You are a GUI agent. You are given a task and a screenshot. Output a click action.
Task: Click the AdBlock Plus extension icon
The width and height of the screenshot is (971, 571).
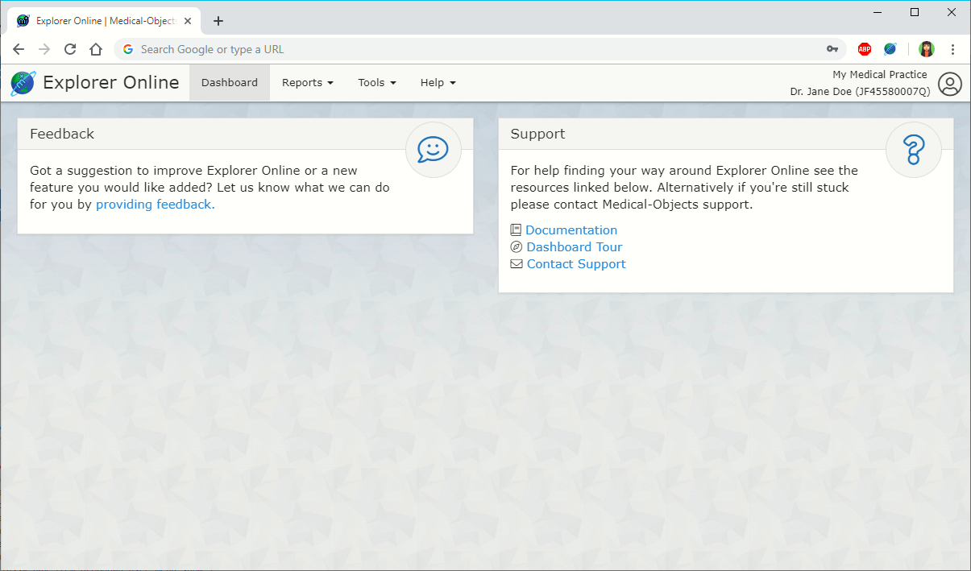pyautogui.click(x=865, y=49)
